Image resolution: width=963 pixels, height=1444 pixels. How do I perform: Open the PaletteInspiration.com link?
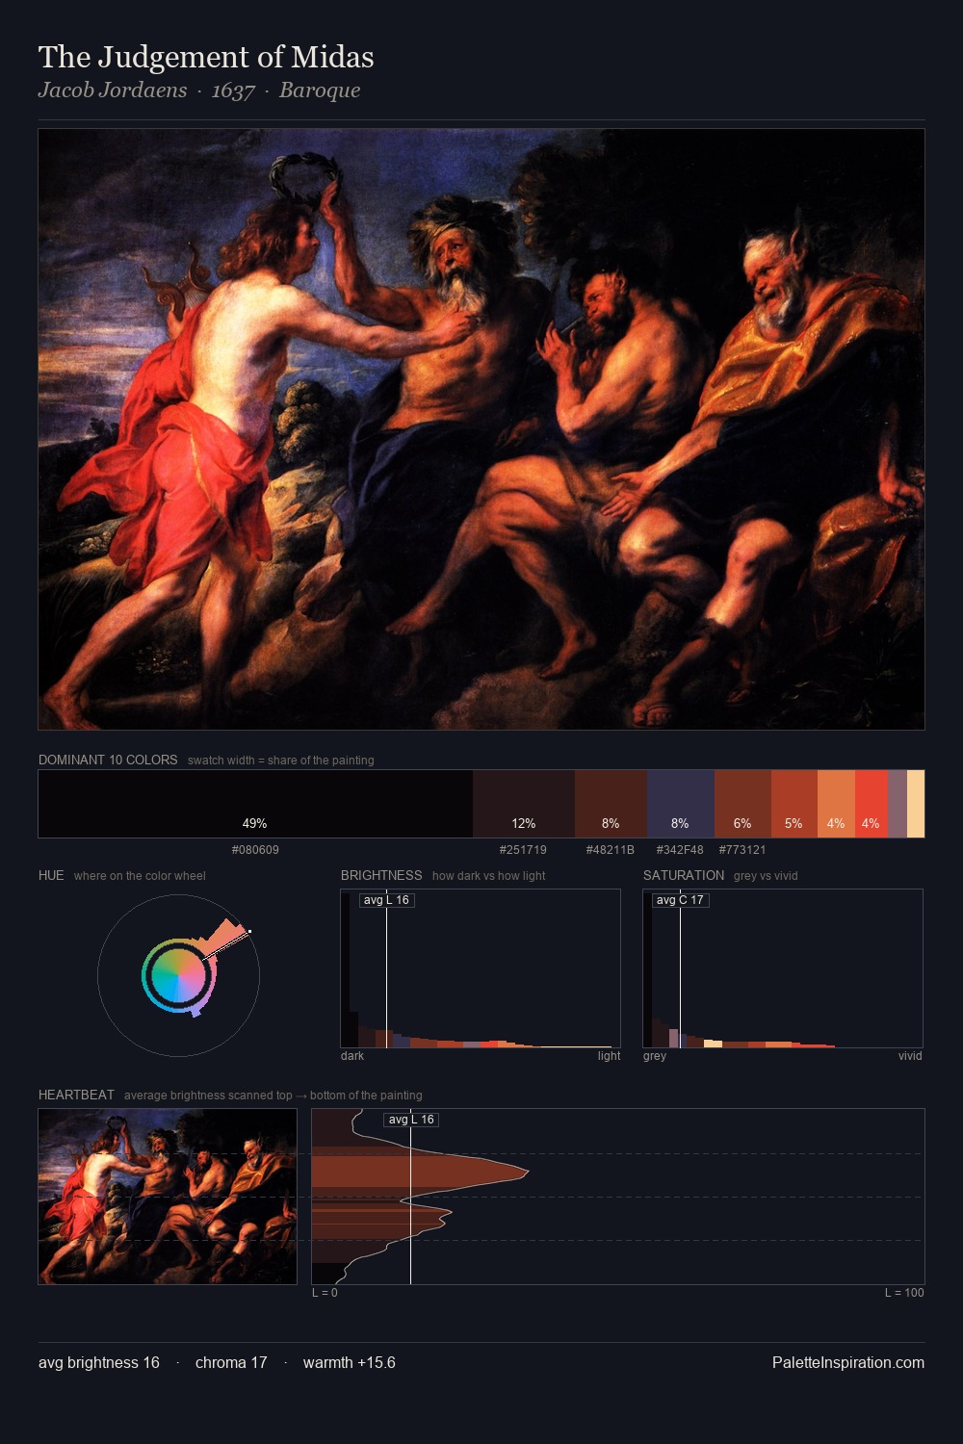click(848, 1363)
